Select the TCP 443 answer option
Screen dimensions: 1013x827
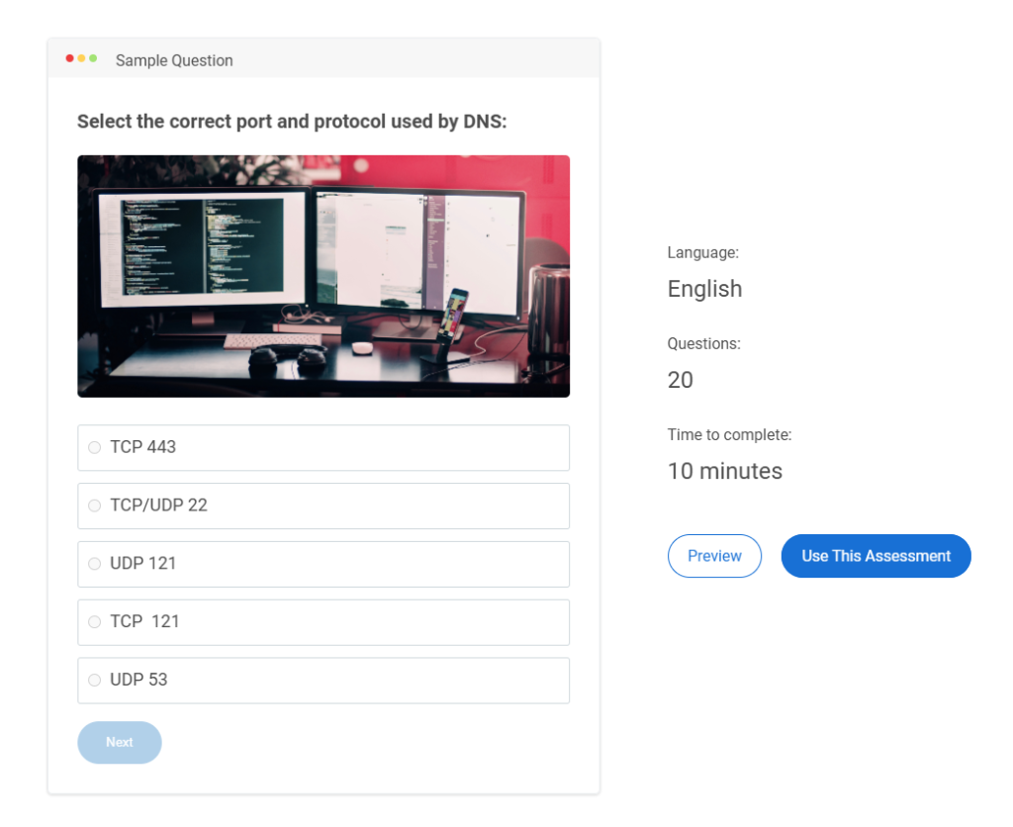95,448
